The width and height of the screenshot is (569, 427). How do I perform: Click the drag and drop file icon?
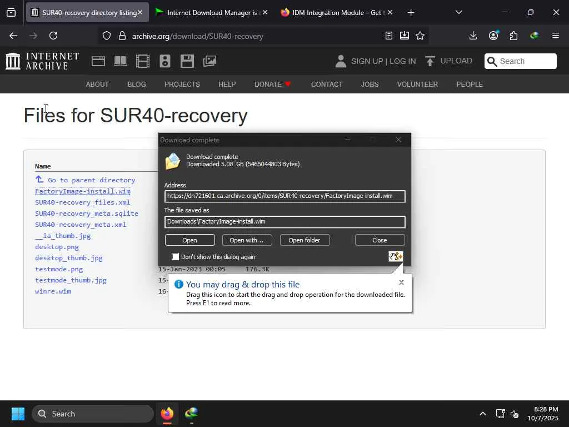pyautogui.click(x=396, y=256)
